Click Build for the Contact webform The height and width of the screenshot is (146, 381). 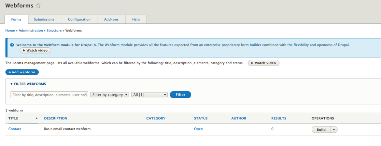(321, 129)
